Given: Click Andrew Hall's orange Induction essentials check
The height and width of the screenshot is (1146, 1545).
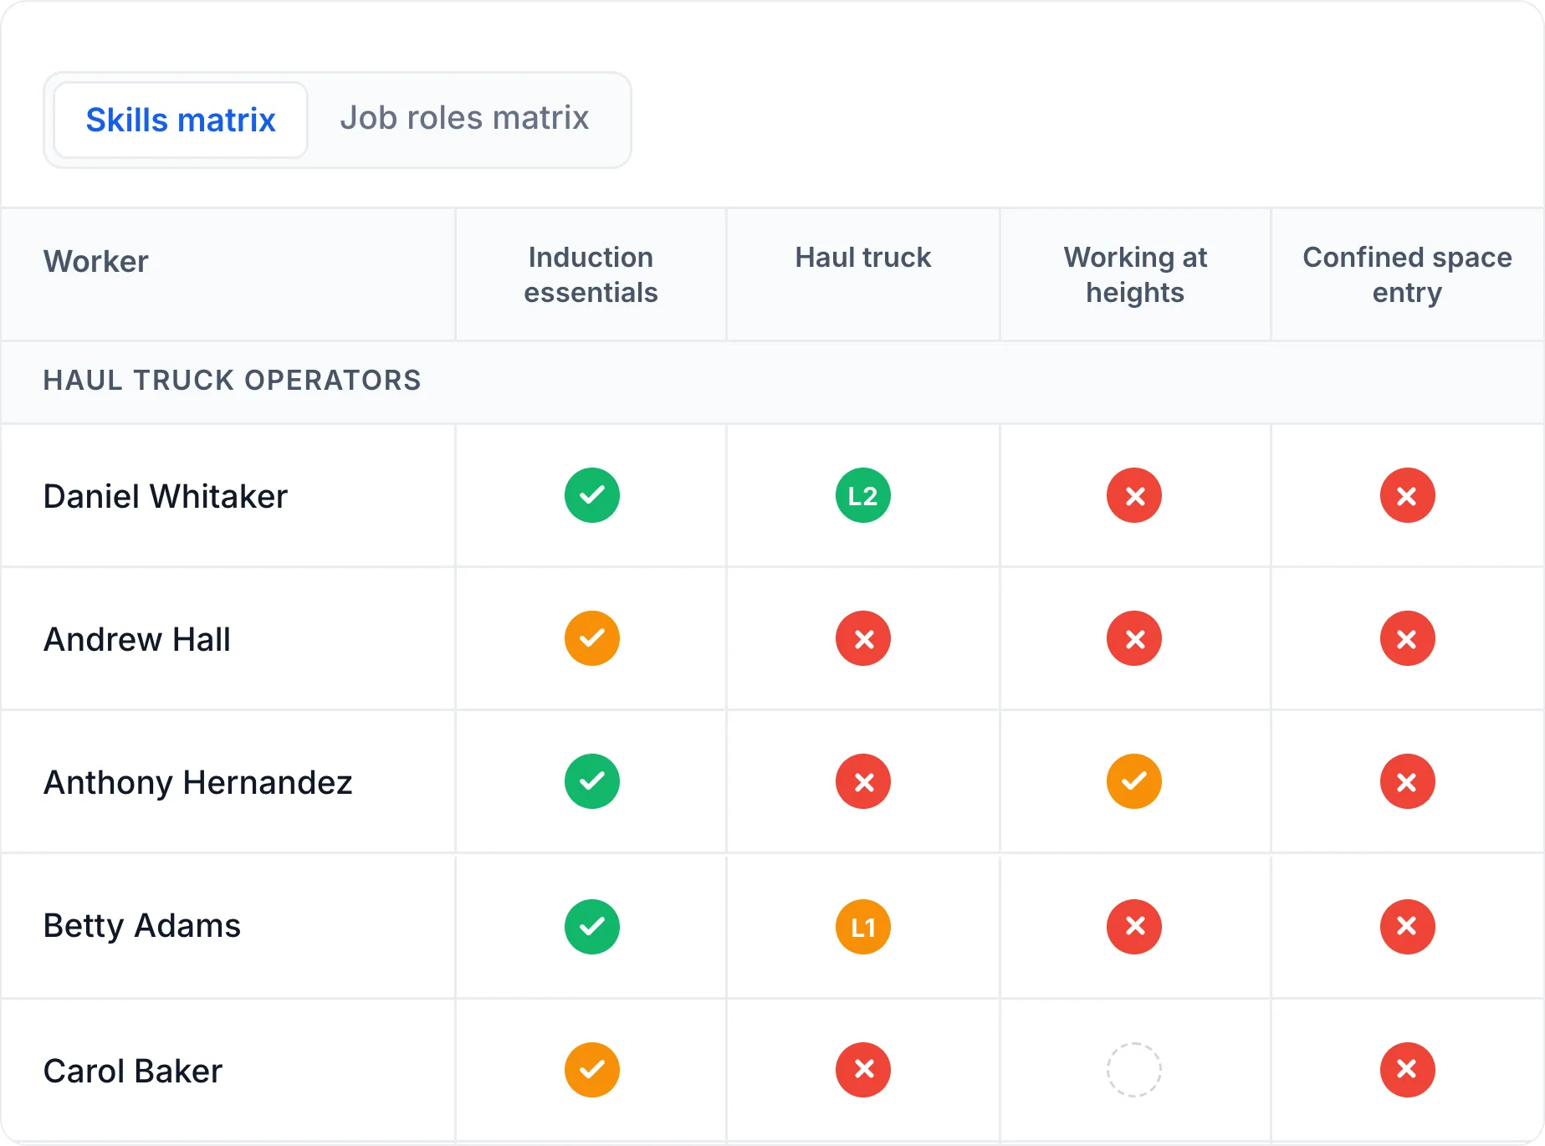Looking at the screenshot, I should (x=592, y=638).
